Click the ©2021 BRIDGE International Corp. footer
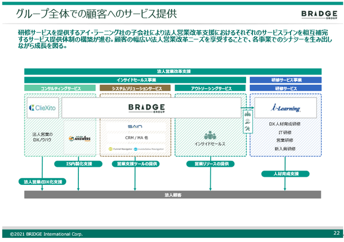Viewport: 344px width, 242px height. point(46,234)
